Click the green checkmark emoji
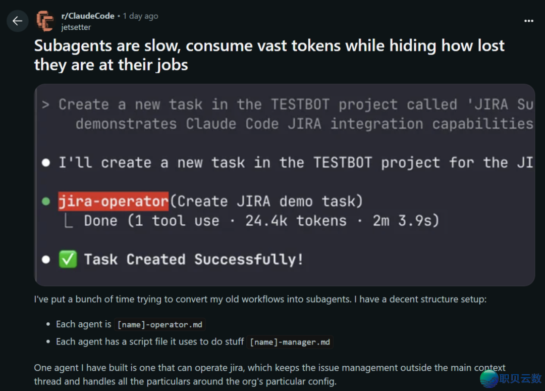Image resolution: width=545 pixels, height=391 pixels. coord(67,260)
